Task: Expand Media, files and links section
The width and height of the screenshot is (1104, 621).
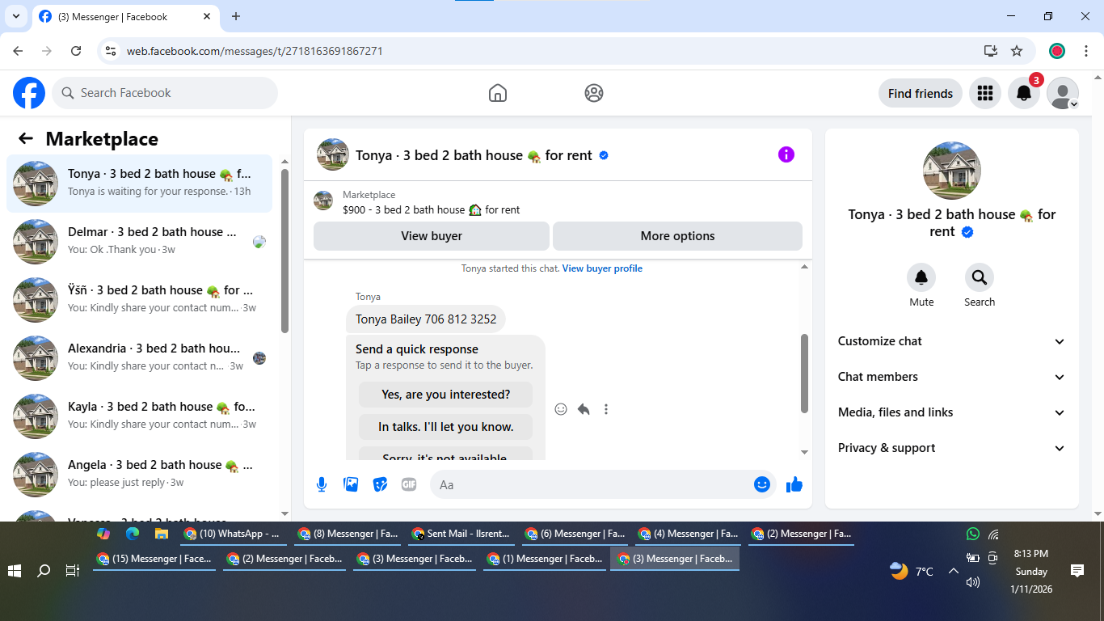Action: pyautogui.click(x=951, y=412)
